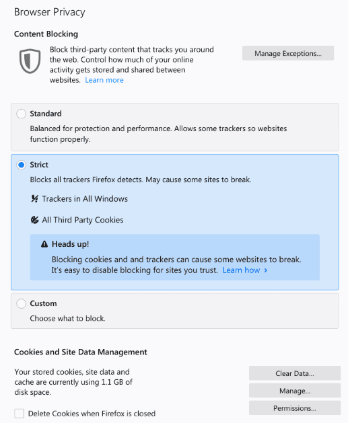Select the Standard content blocking option

click(x=21, y=114)
